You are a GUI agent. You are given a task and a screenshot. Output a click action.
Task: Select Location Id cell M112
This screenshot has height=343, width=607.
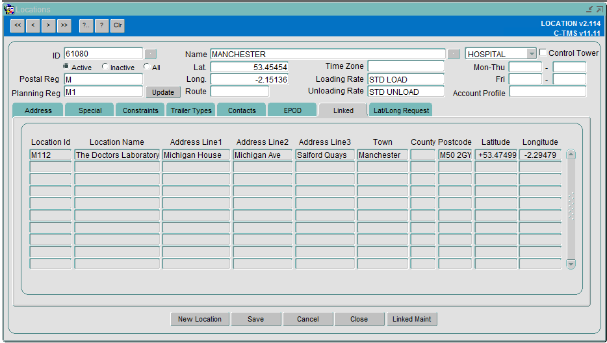point(51,155)
